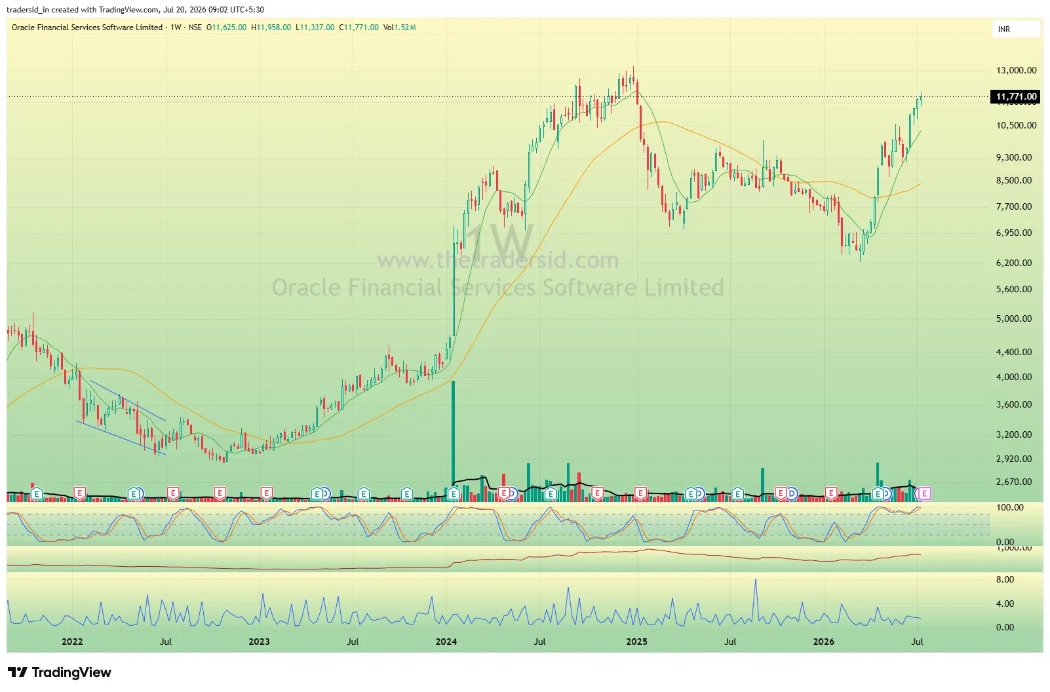Viewport: 1050px width, 692px height.
Task: Open the red January 2022 earnings marker
Action: point(79,493)
